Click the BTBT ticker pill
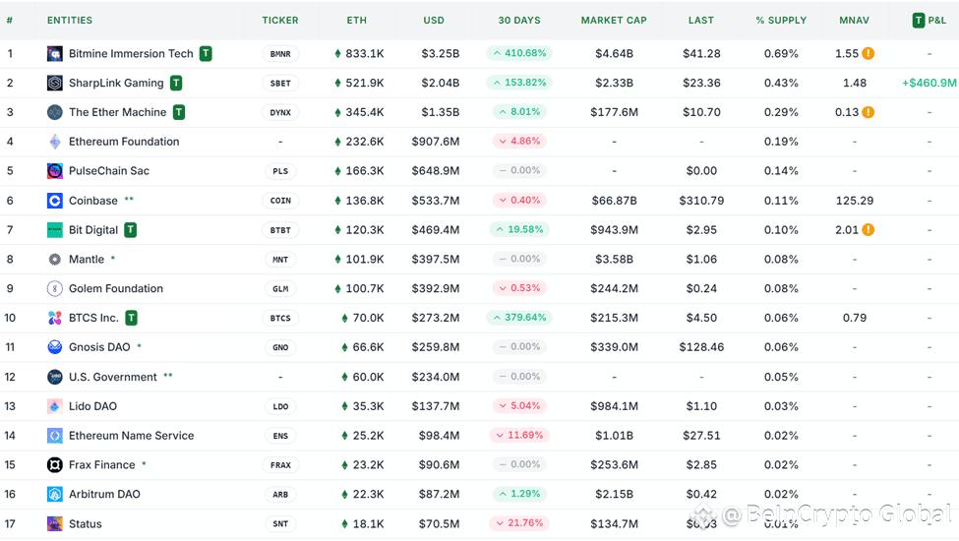This screenshot has width=959, height=541. [280, 230]
